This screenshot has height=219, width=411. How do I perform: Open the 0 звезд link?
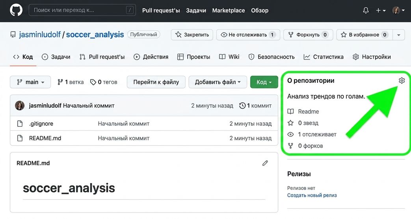pyautogui.click(x=308, y=123)
